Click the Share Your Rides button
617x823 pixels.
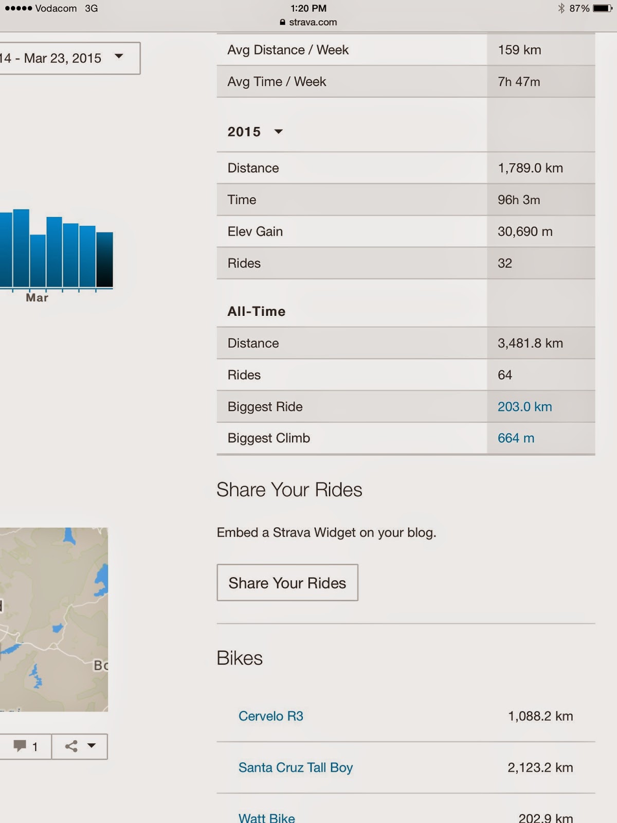[287, 583]
